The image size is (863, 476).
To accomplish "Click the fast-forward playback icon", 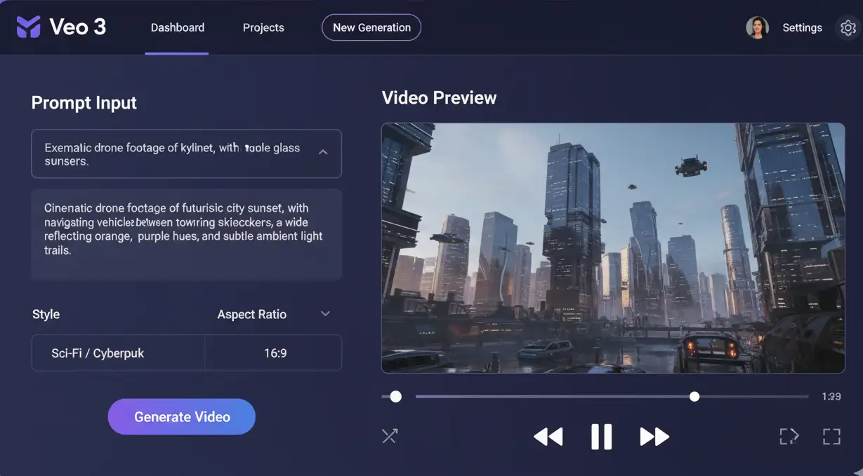I will coord(654,435).
